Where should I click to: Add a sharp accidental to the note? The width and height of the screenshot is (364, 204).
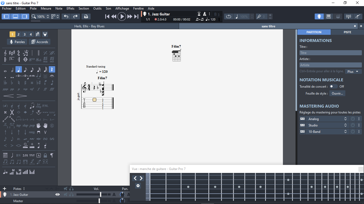(25, 83)
